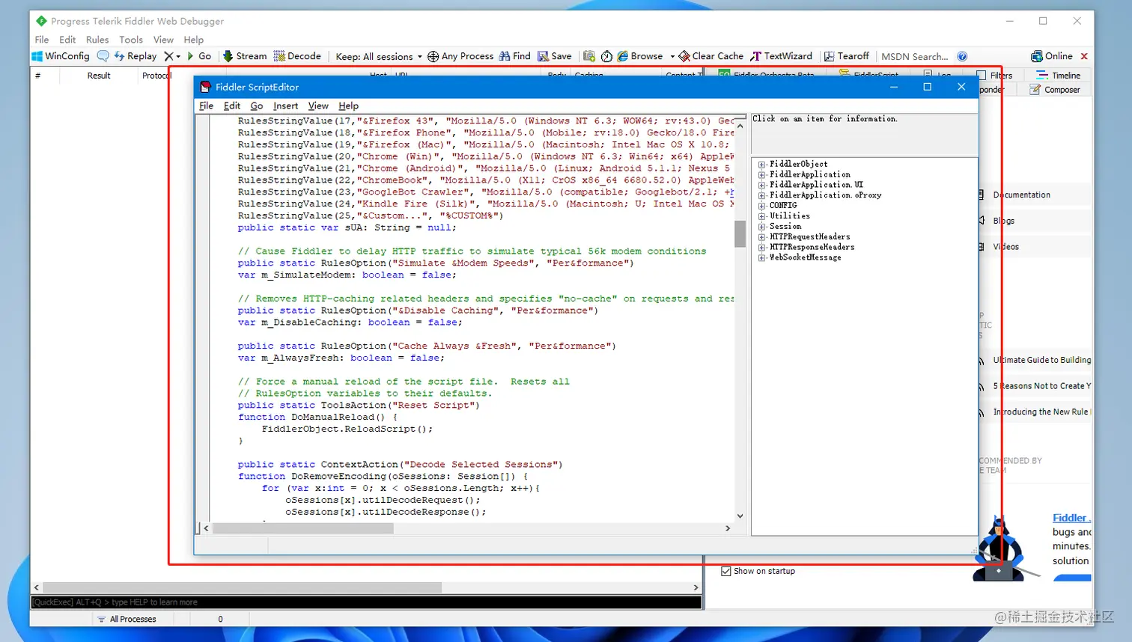Select HTTPResponseHeaders in the class tree

tap(812, 247)
